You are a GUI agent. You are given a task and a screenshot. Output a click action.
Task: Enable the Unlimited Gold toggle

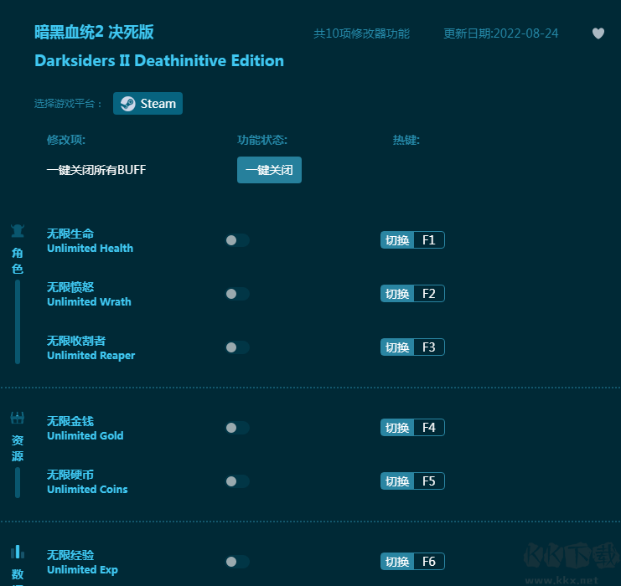point(236,428)
